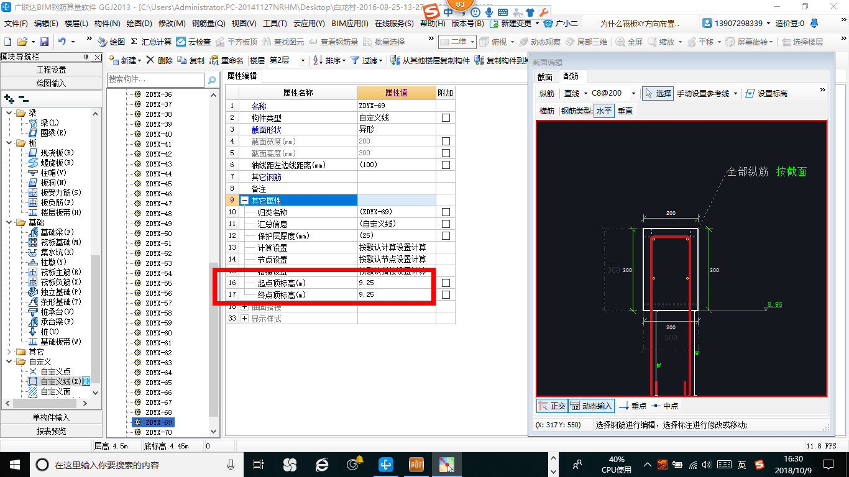849x477 pixels.
Task: Toggle 附加 checkbox for 保护层厚度
Action: [446, 236]
